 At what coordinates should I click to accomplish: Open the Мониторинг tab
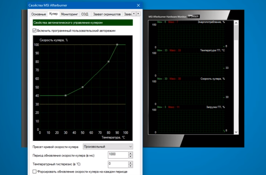tap(70, 14)
